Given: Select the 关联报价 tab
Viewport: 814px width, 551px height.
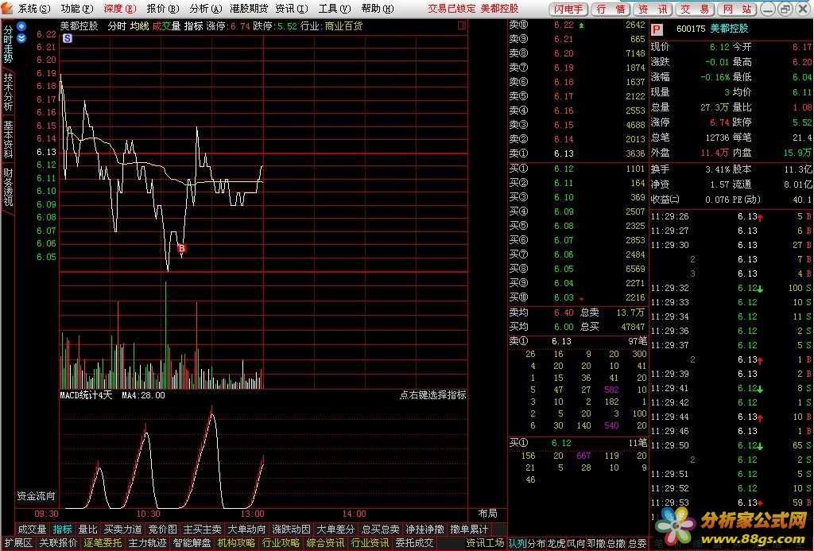Looking at the screenshot, I should [x=58, y=543].
